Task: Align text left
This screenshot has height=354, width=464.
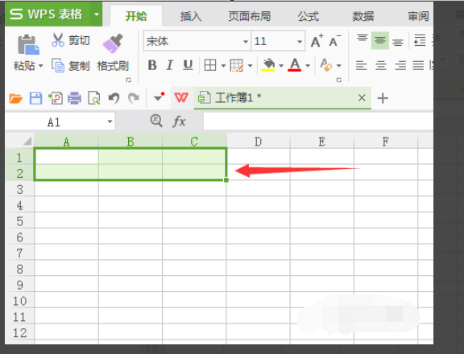Action: tap(362, 65)
